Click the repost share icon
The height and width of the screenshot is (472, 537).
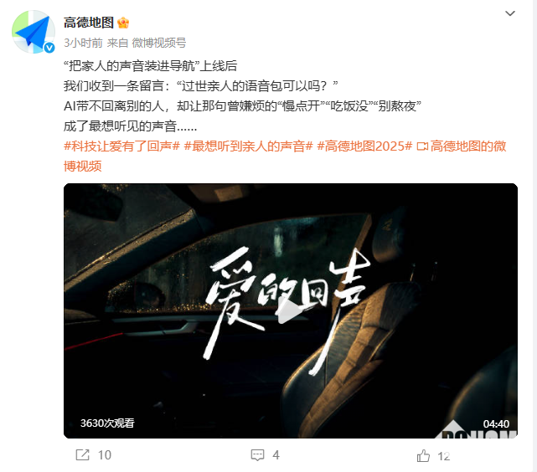pyautogui.click(x=83, y=455)
